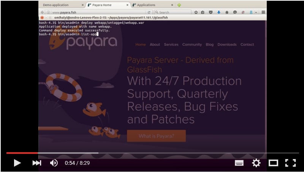Open the Services nav link
Image resolution: width=304 pixels, height=172 pixels.
[x=171, y=44]
